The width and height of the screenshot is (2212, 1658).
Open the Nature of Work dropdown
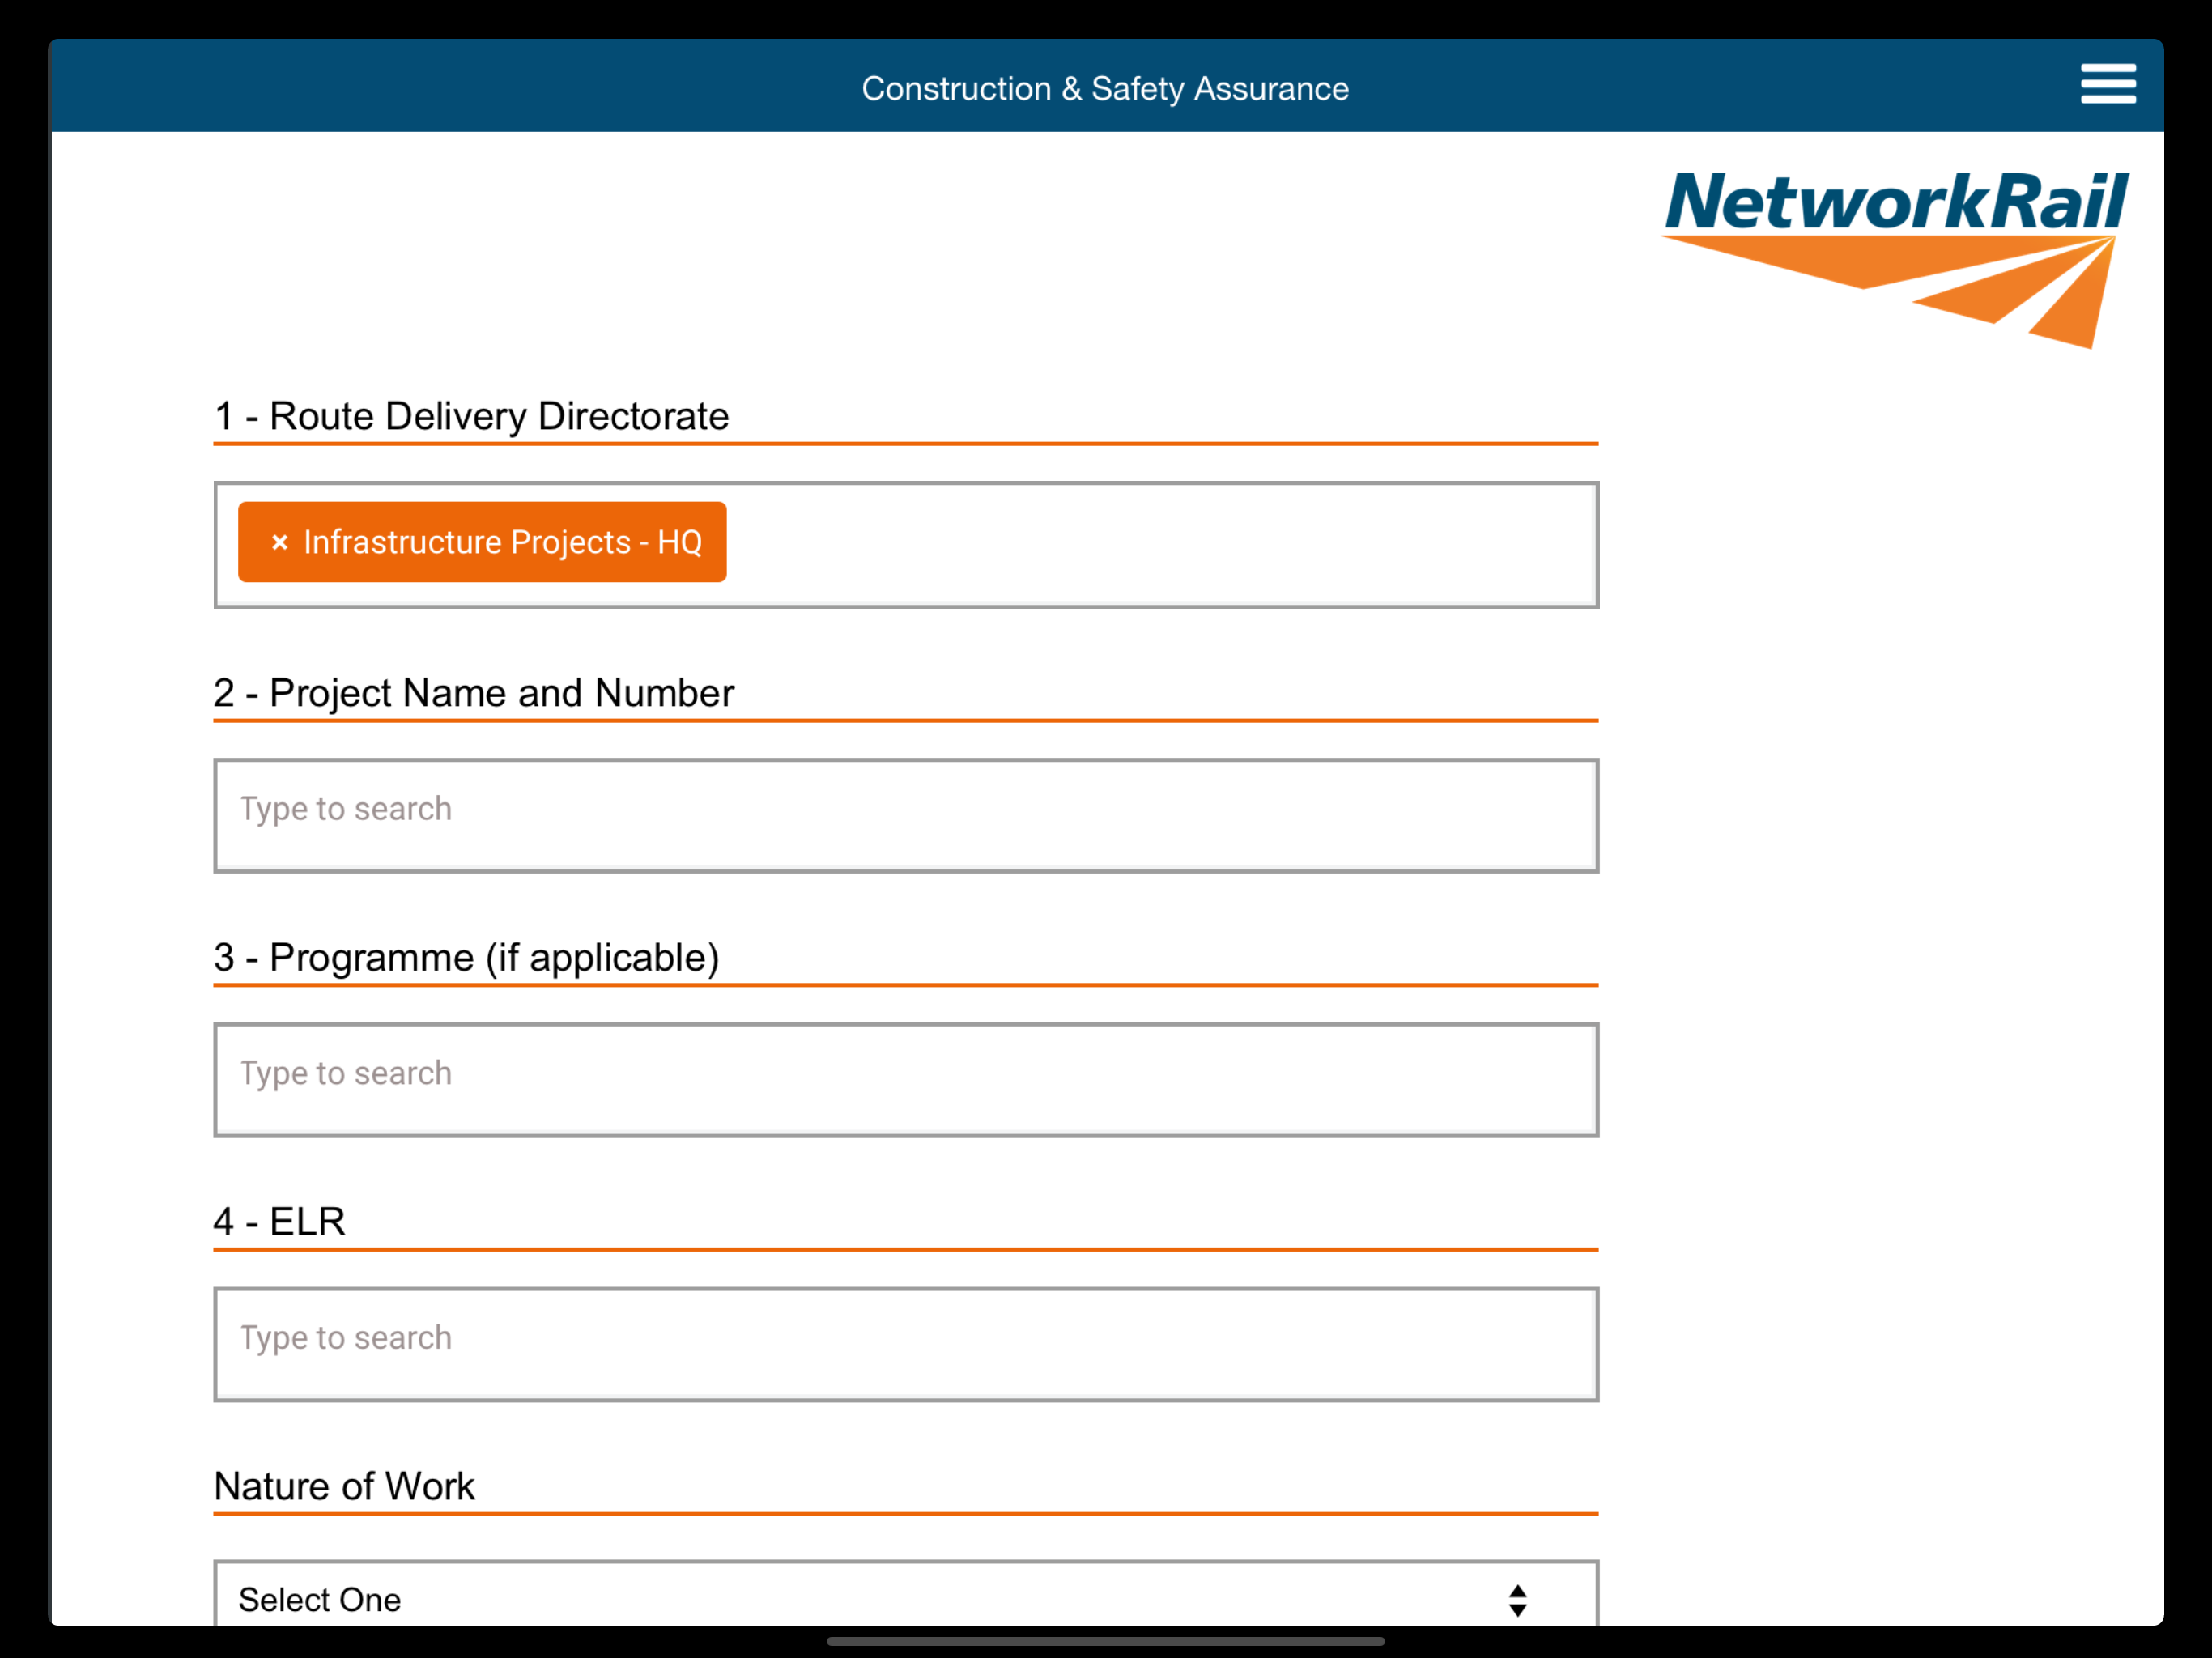pos(906,1595)
